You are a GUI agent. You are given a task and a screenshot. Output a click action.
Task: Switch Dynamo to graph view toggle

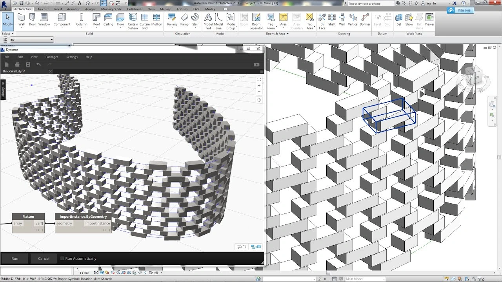(x=256, y=247)
